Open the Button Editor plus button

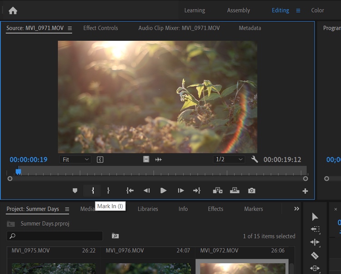305,191
